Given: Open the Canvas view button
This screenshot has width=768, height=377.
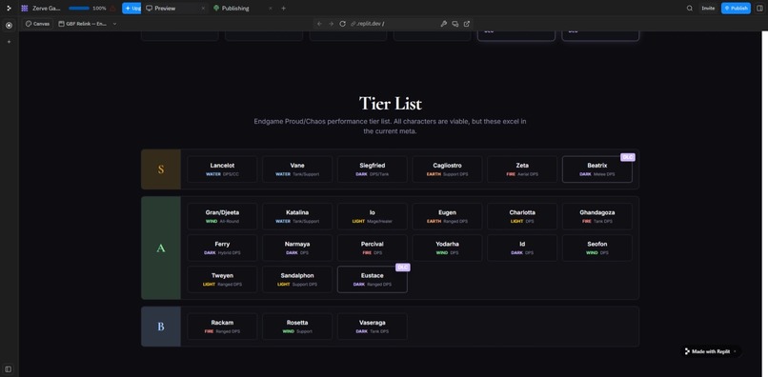Looking at the screenshot, I should [x=37, y=24].
